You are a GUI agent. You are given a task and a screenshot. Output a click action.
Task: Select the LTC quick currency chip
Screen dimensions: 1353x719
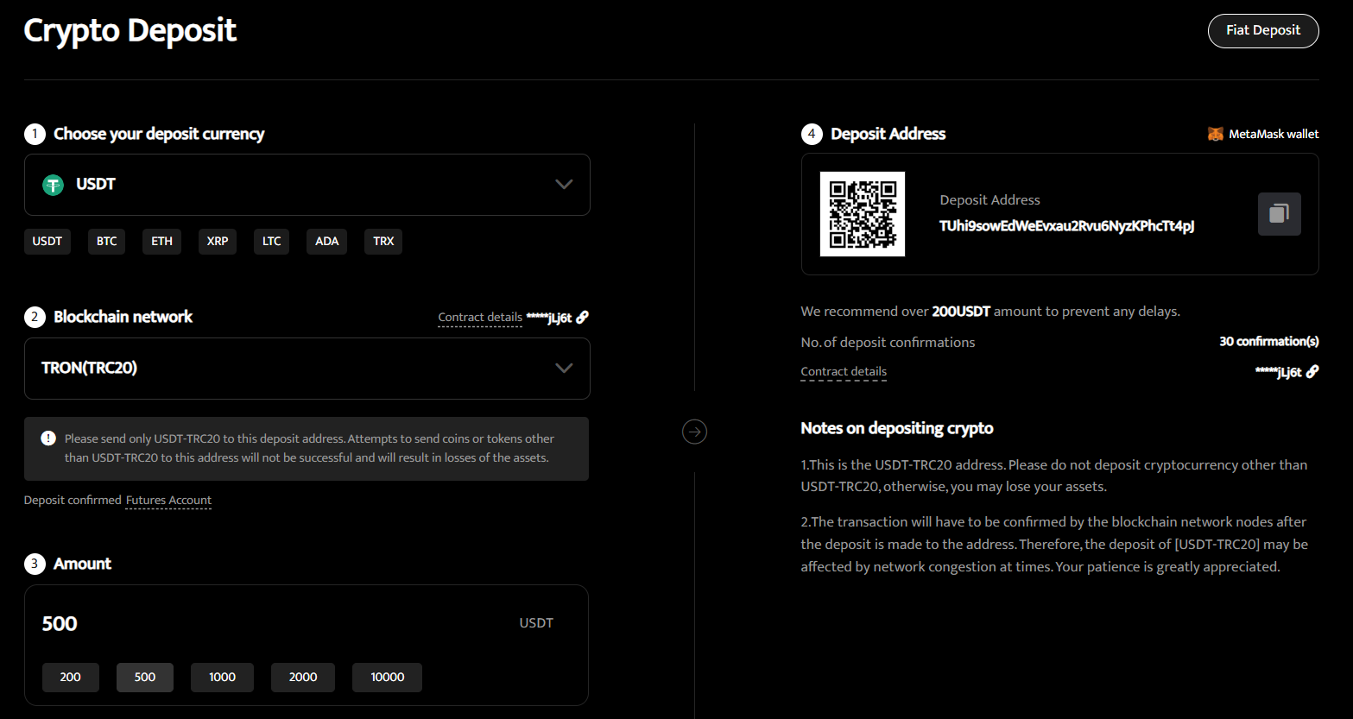point(272,242)
